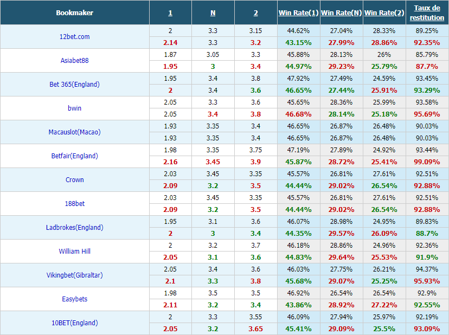The height and width of the screenshot is (335, 449).
Task: Select 10BET's red odds 3.65
Action: click(256, 329)
